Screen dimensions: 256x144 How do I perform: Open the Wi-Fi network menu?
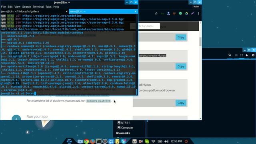(x=153, y=141)
